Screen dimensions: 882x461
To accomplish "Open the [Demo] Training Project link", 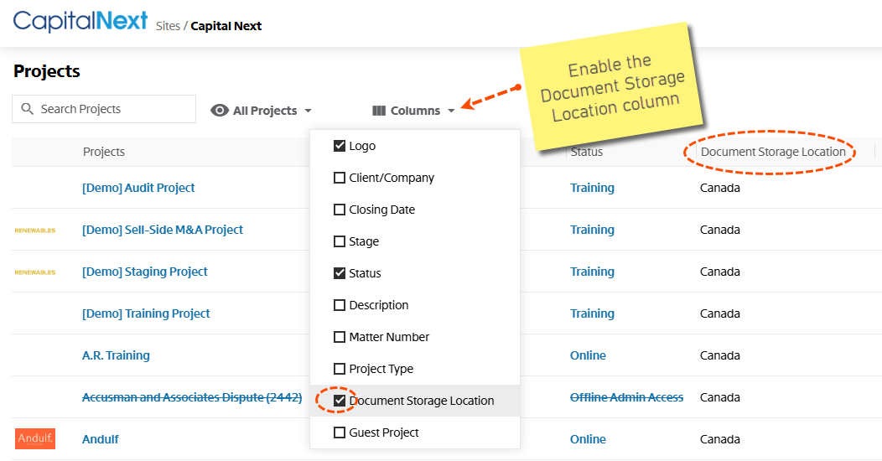I will click(x=146, y=313).
